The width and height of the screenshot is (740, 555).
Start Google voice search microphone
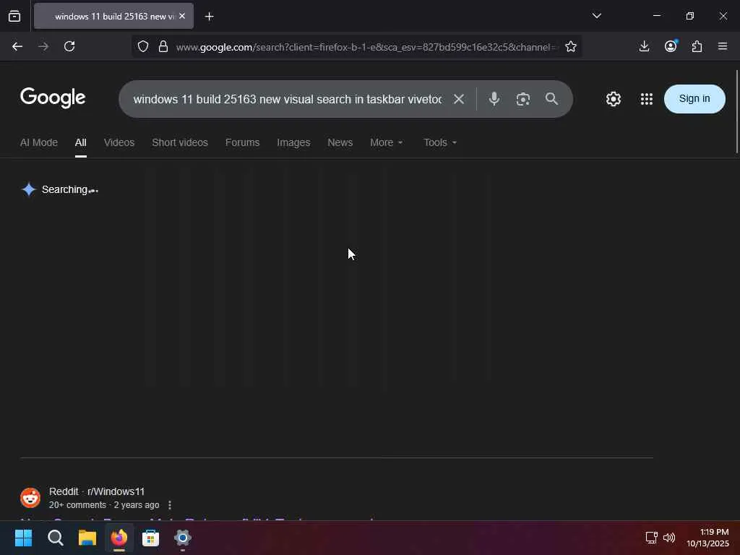click(494, 98)
